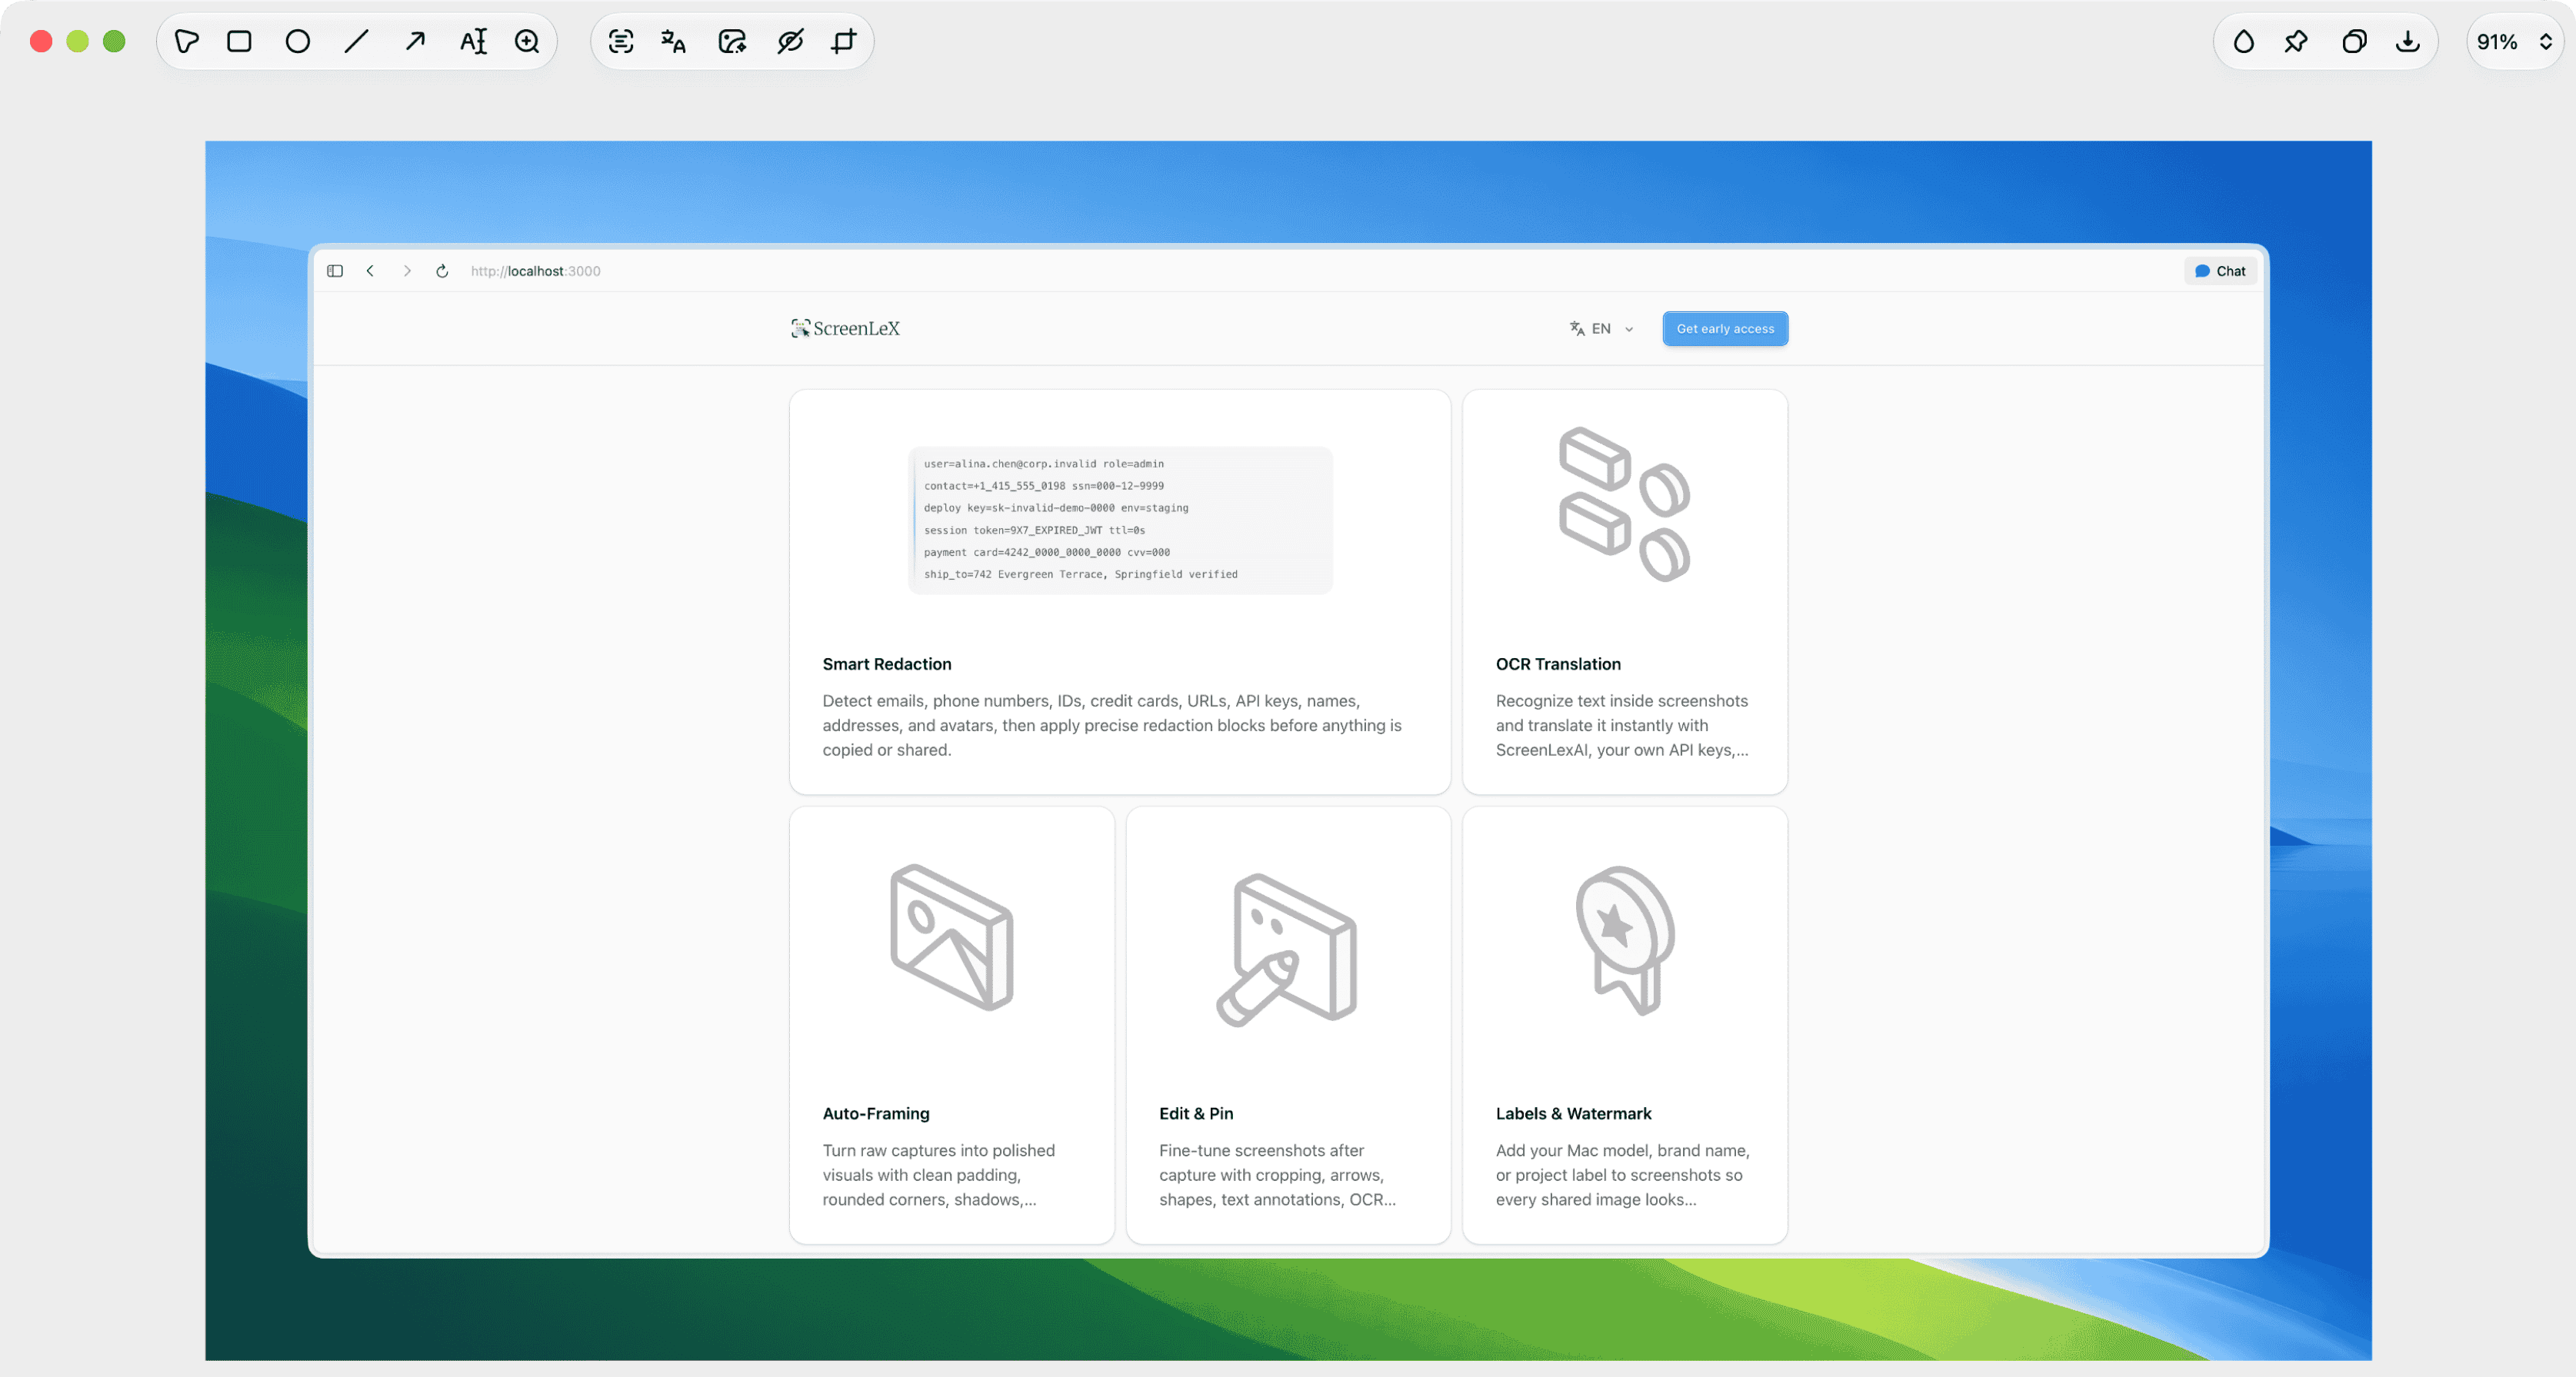Select the magnifier zoom tool

(527, 41)
